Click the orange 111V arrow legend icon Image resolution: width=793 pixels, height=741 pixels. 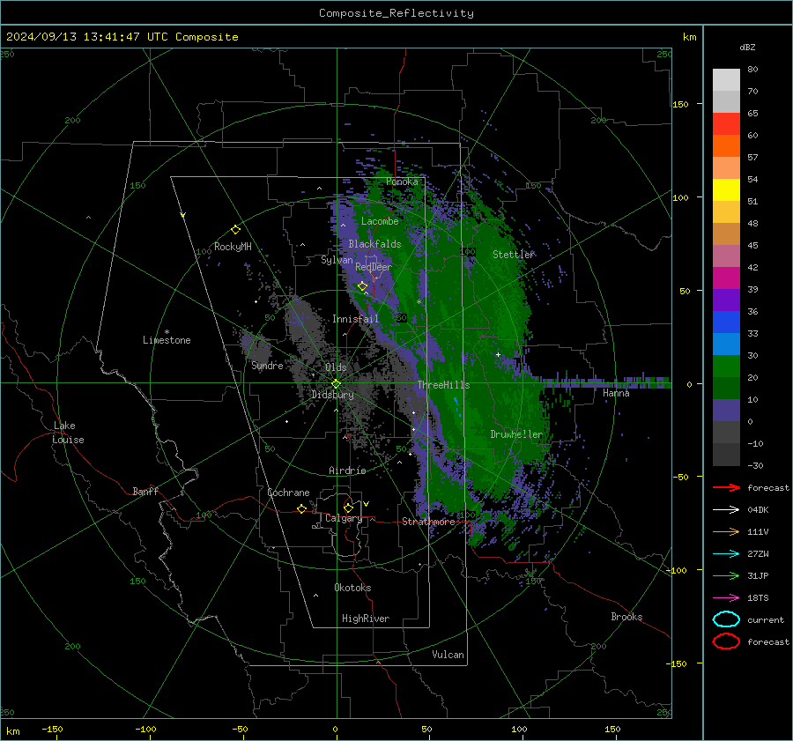726,531
